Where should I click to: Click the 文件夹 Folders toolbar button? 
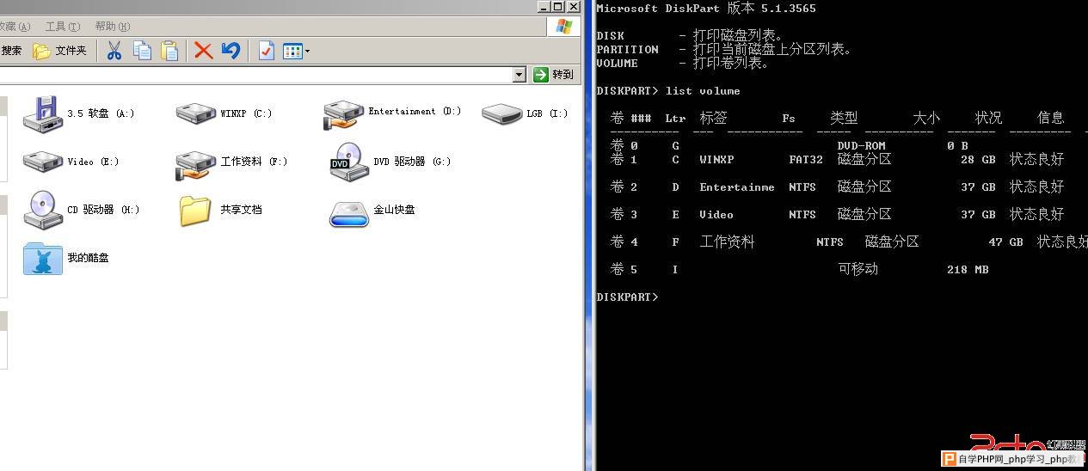coord(60,51)
